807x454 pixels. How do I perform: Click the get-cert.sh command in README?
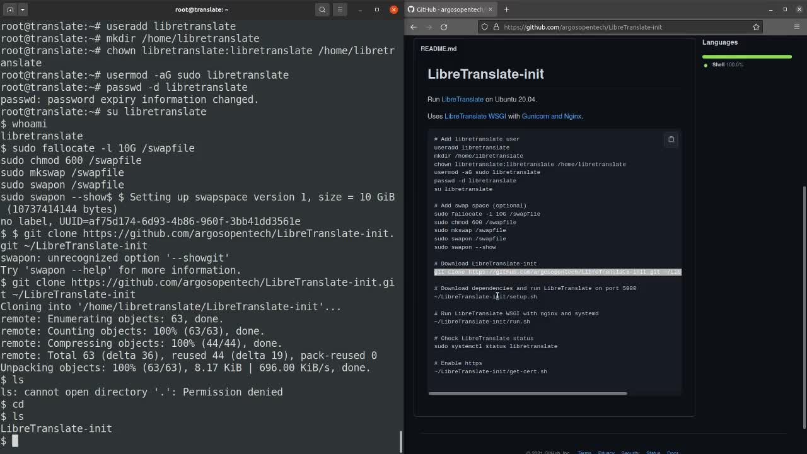point(491,371)
